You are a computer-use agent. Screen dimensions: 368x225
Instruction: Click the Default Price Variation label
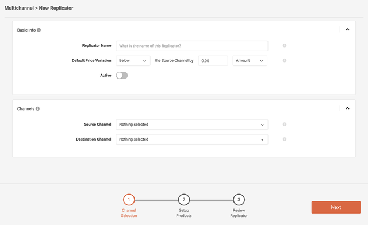[x=91, y=60]
